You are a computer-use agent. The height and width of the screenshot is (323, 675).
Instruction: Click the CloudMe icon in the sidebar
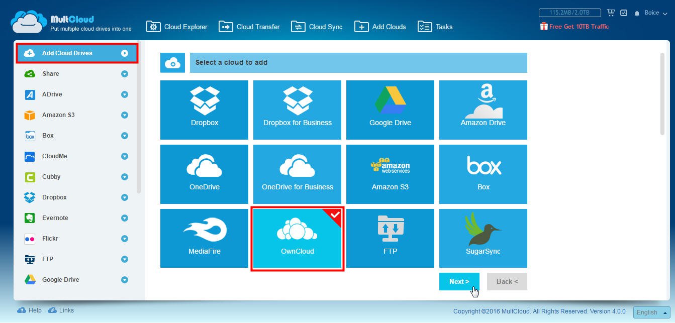click(x=30, y=156)
